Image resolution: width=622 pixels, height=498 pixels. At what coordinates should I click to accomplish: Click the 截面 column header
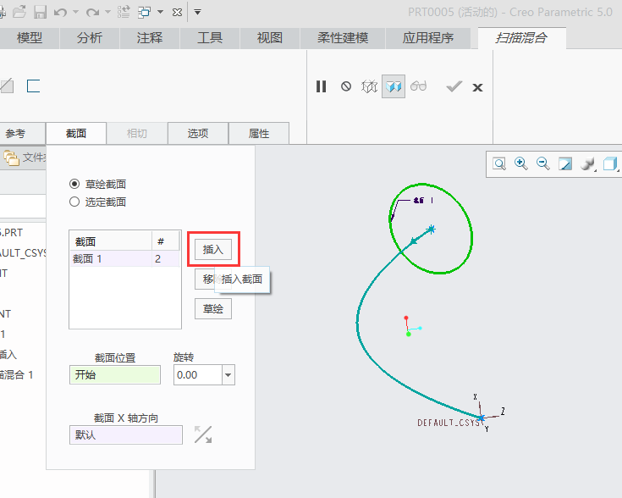point(111,241)
